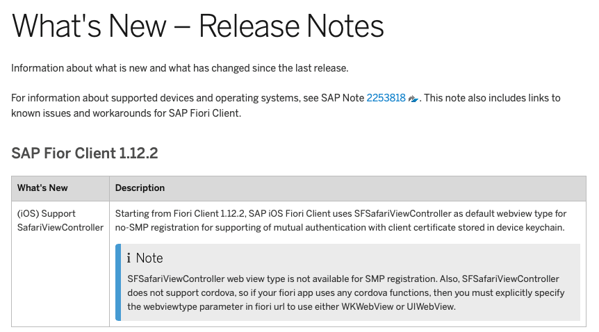Open SAP Note 2253818 link
The height and width of the screenshot is (332, 599).
[x=386, y=98]
